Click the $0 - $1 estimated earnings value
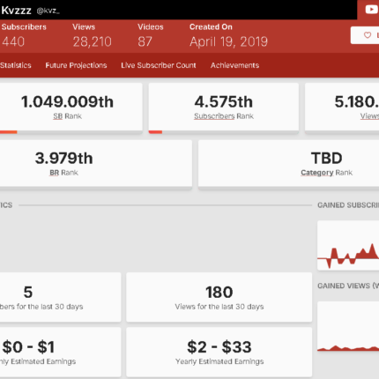379x379 pixels. pos(28,347)
